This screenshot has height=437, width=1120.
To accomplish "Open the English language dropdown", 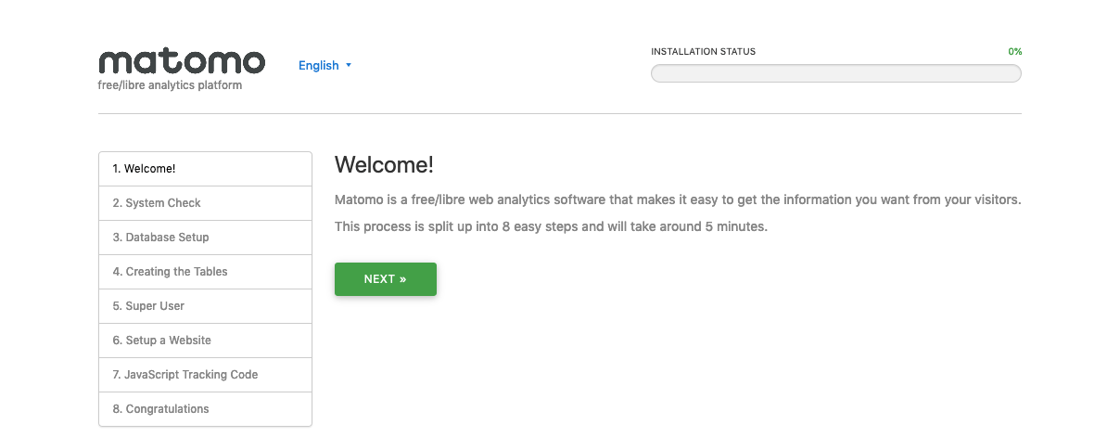I will tap(325, 66).
